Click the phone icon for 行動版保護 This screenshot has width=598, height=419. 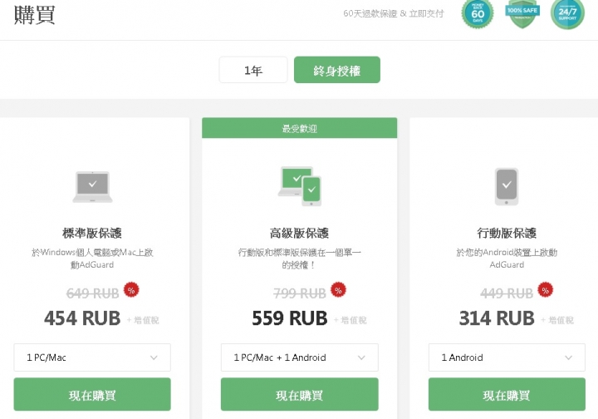[507, 186]
